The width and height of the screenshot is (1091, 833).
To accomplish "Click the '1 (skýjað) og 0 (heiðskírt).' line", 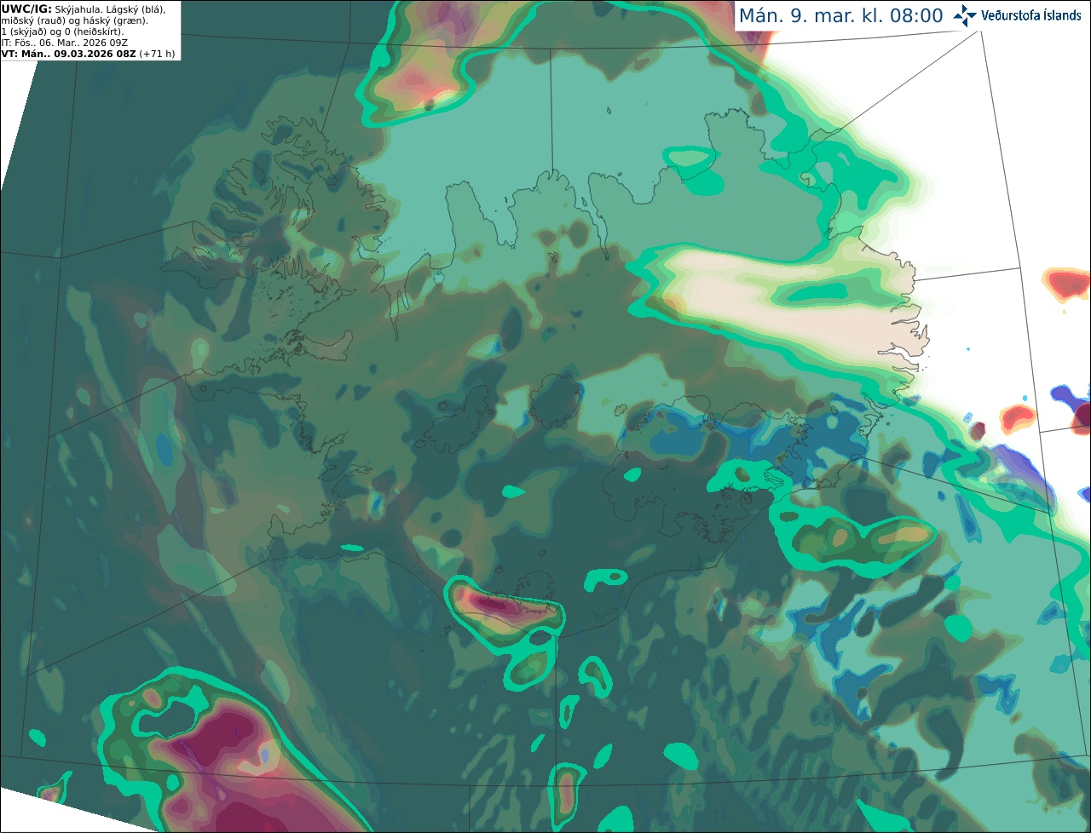I will coord(63,32).
